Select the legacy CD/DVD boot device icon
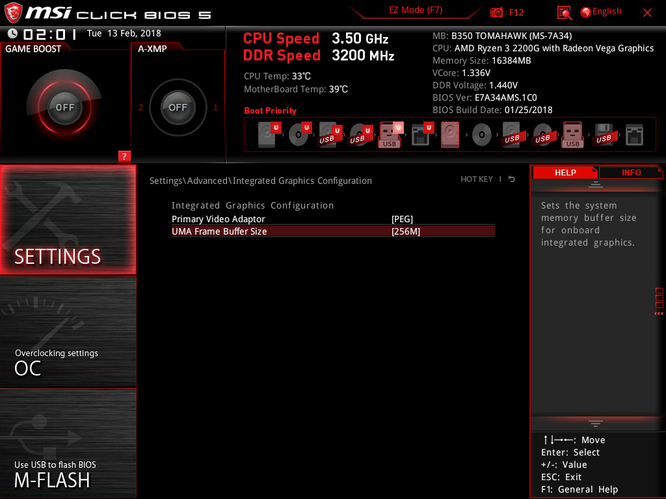 pyautogui.click(x=482, y=135)
